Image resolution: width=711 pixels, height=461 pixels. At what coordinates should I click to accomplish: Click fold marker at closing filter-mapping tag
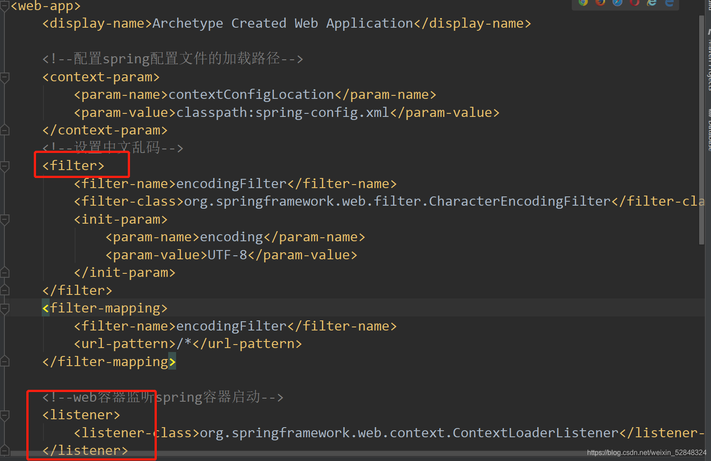click(x=4, y=362)
